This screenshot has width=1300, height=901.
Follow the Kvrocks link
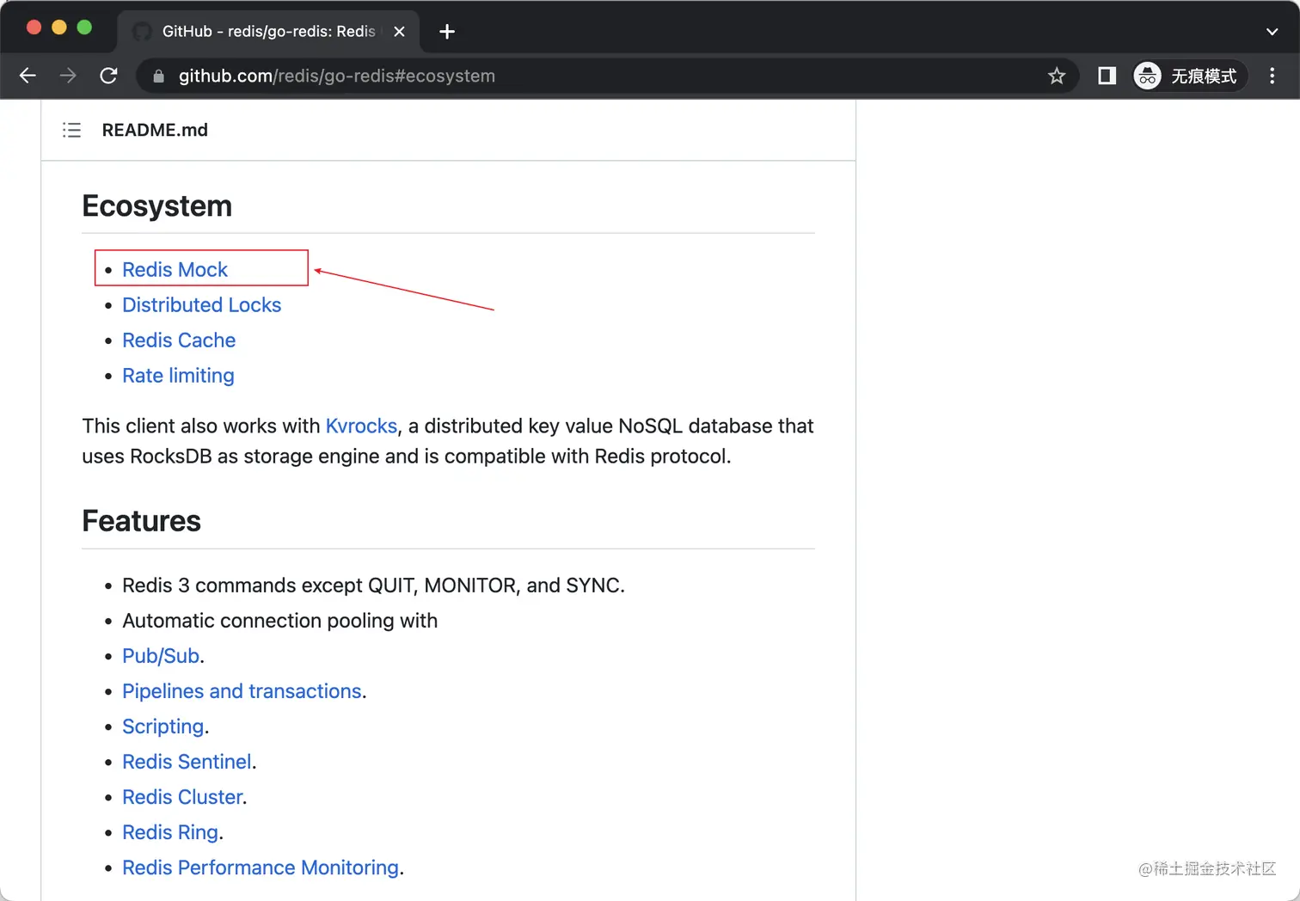pyautogui.click(x=361, y=426)
